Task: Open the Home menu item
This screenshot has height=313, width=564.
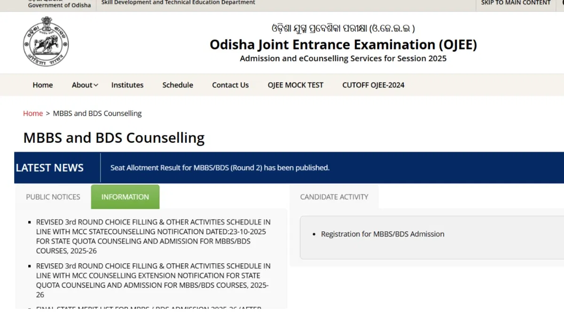Action: coord(43,85)
